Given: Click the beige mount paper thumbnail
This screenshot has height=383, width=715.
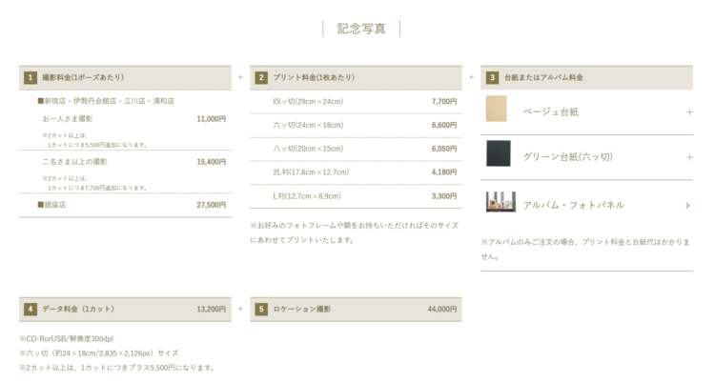Looking at the screenshot, I should pyautogui.click(x=496, y=109).
